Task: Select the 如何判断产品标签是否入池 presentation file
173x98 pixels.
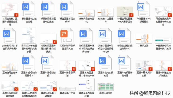Action: click(x=67, y=36)
